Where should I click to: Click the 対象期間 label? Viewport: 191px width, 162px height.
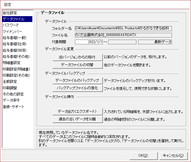click(x=59, y=42)
